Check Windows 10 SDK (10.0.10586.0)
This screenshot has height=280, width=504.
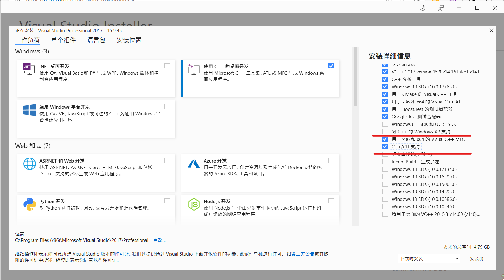click(x=385, y=199)
